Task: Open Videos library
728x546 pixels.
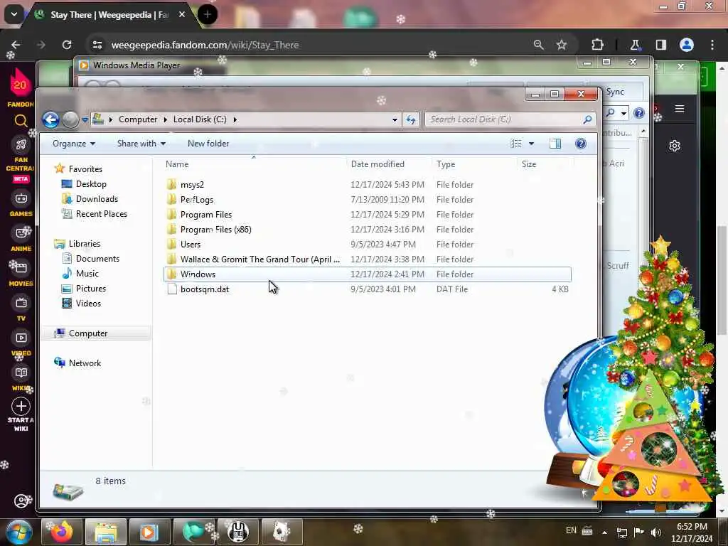Action: pos(88,303)
